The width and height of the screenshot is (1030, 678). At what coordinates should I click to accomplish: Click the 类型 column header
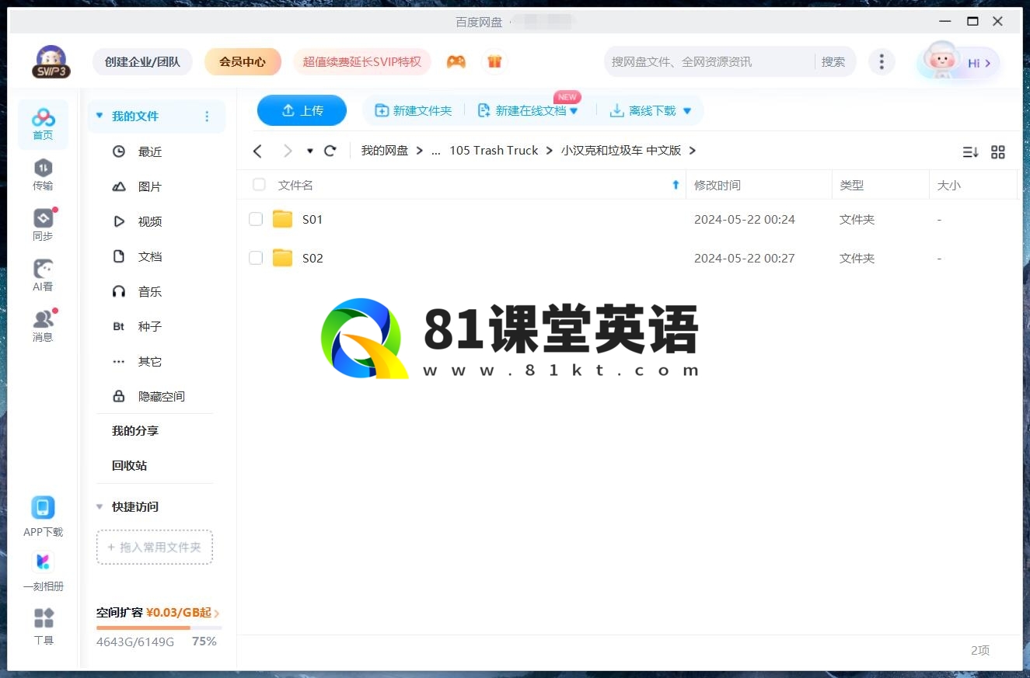click(851, 185)
